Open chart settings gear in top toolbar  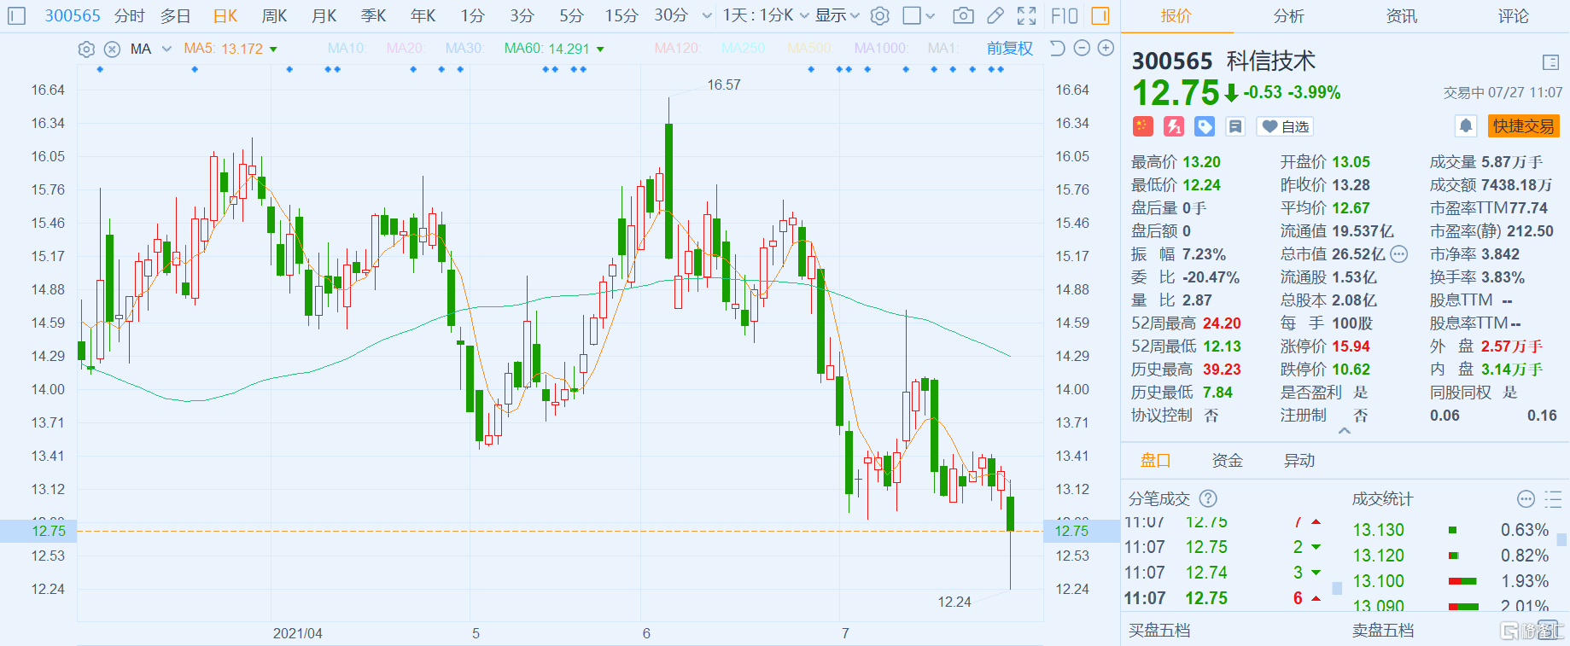(880, 15)
